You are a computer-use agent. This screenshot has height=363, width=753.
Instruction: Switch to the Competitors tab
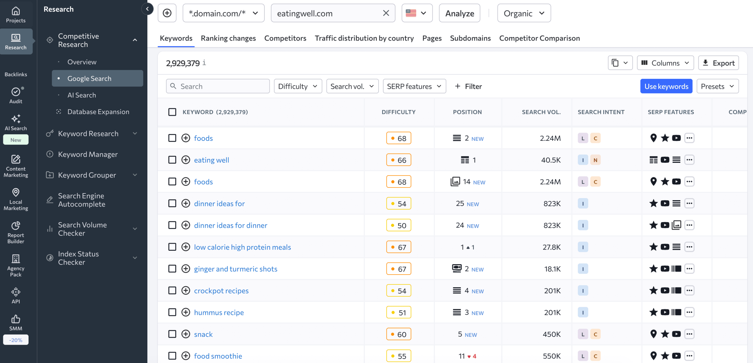coord(285,38)
